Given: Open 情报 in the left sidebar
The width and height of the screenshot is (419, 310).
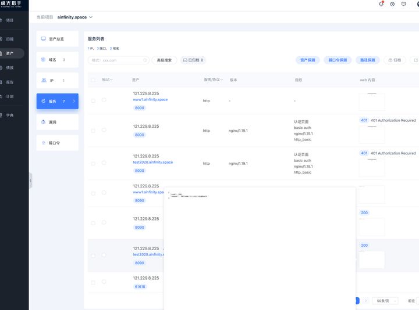Looking at the screenshot, I should pyautogui.click(x=10, y=68).
